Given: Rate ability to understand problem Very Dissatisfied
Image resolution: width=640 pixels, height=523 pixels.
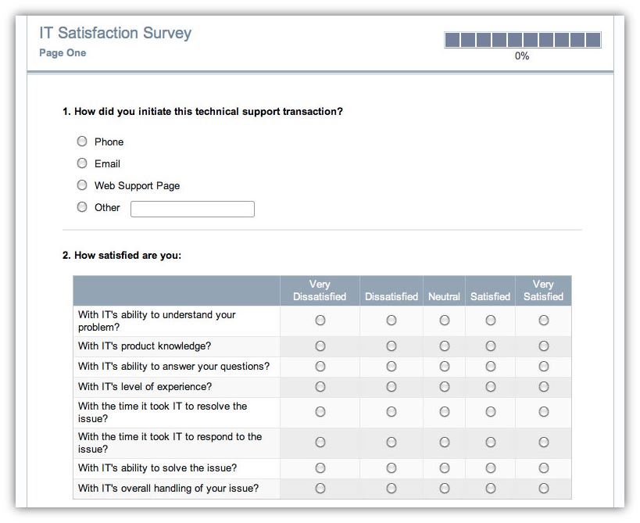Looking at the screenshot, I should pos(320,321).
